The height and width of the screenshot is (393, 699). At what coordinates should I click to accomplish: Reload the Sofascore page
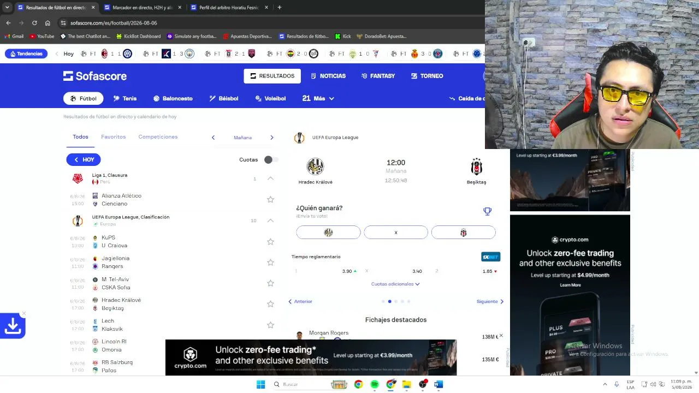point(34,23)
